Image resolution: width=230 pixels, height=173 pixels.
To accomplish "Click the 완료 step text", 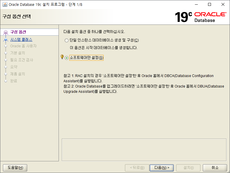I will click(x=14, y=81).
